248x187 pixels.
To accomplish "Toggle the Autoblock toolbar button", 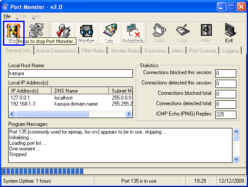I will 133,33.
